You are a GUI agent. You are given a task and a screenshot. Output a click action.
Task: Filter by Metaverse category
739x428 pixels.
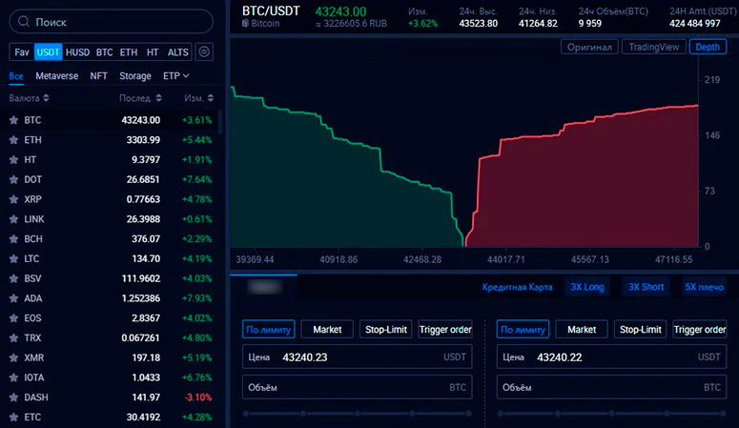coord(57,76)
